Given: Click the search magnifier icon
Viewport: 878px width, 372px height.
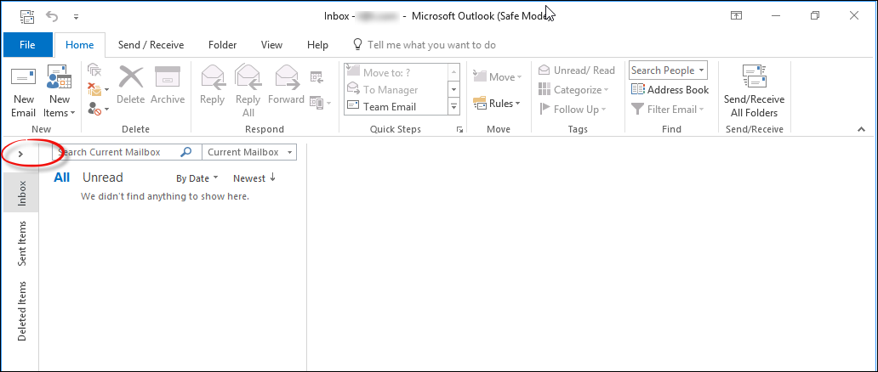Looking at the screenshot, I should pos(186,152).
